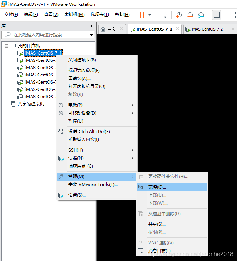Click the VMware Workstation title bar icon
Viewport: 237px width, 261px height.
4,4
